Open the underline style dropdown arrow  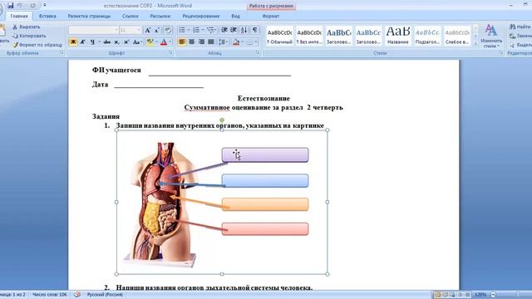[x=99, y=42]
